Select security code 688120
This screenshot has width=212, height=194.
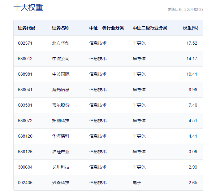(x=25, y=136)
